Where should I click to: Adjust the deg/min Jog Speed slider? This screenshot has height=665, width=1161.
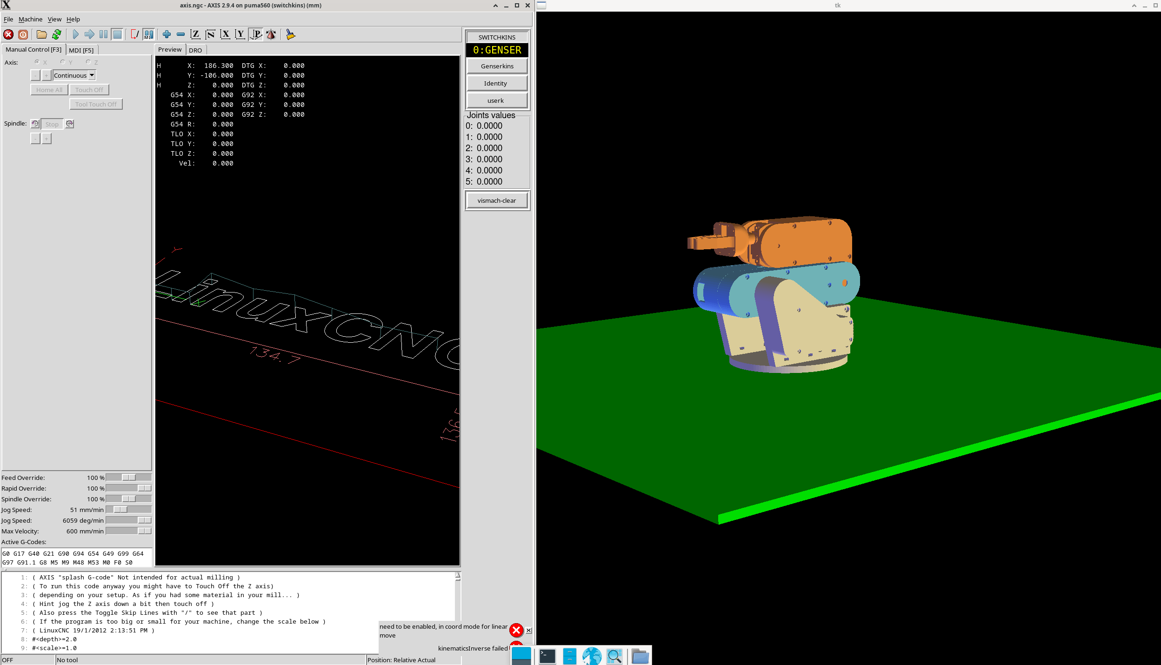click(x=129, y=520)
